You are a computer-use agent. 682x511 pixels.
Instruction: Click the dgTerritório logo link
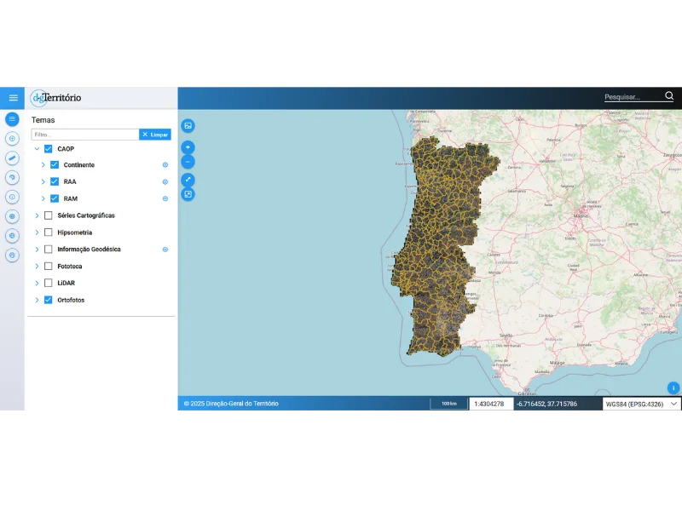point(55,98)
